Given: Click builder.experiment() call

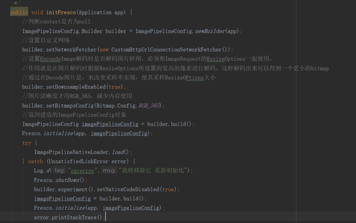Looking at the screenshot, I should pos(64,189).
